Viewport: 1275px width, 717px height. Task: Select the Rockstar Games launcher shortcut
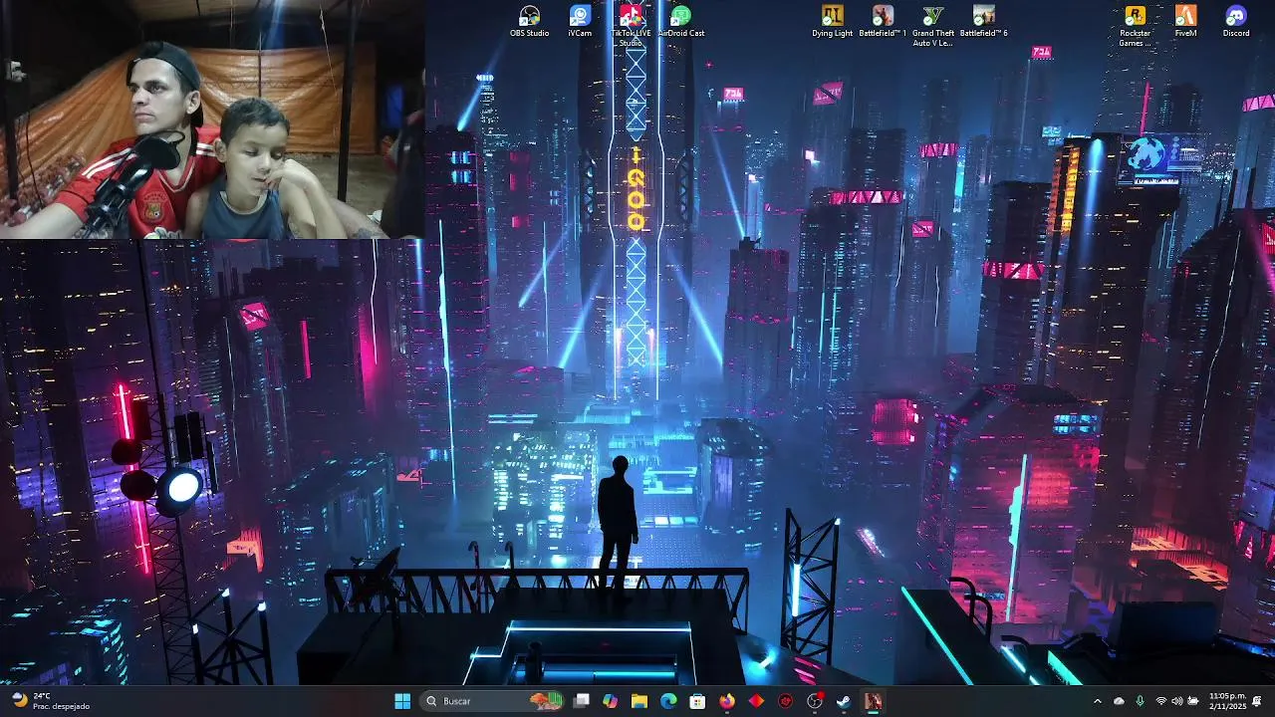[1135, 25]
